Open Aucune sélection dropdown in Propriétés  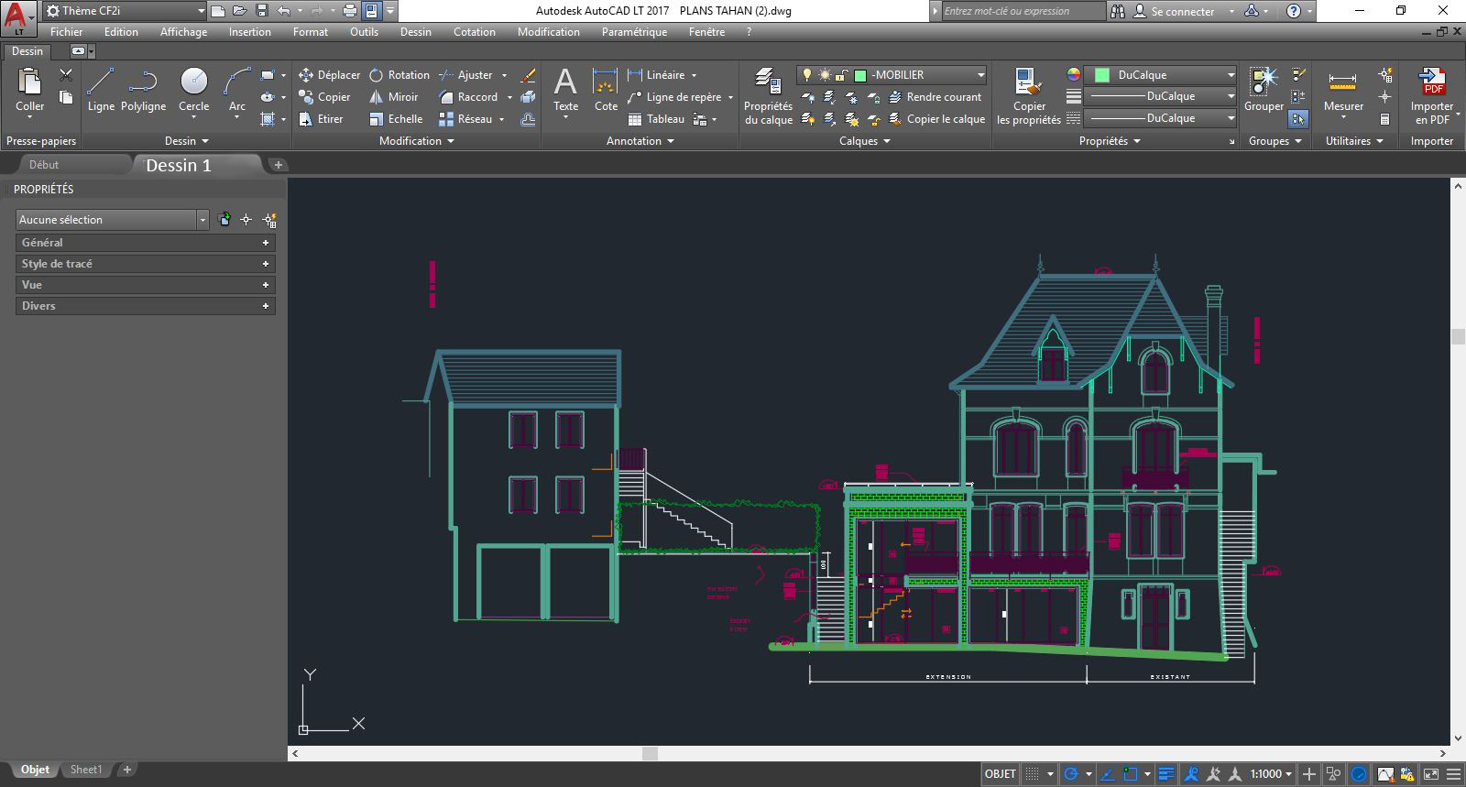coord(113,220)
